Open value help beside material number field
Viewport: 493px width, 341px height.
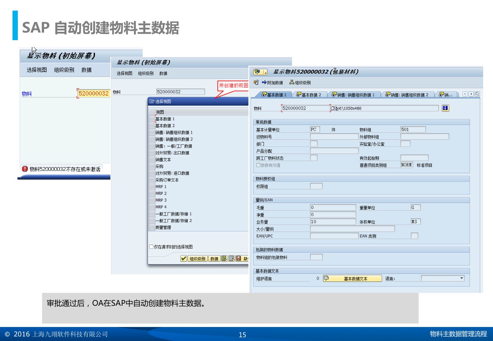click(333, 108)
